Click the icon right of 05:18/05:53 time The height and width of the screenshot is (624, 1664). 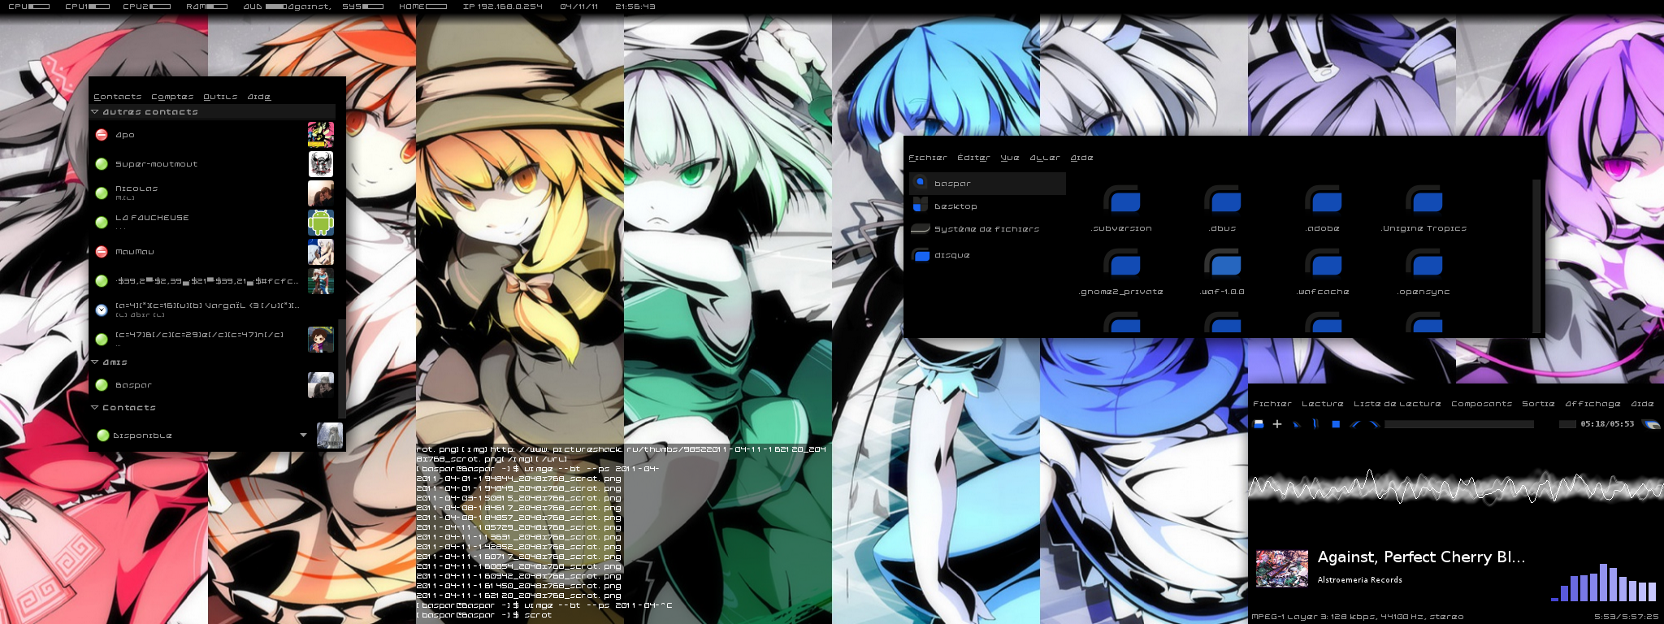(x=1650, y=424)
